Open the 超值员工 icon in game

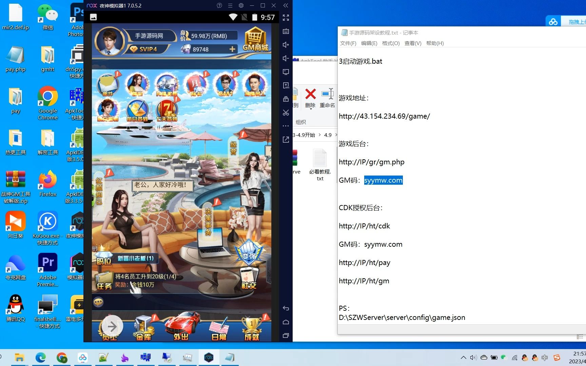tap(255, 84)
